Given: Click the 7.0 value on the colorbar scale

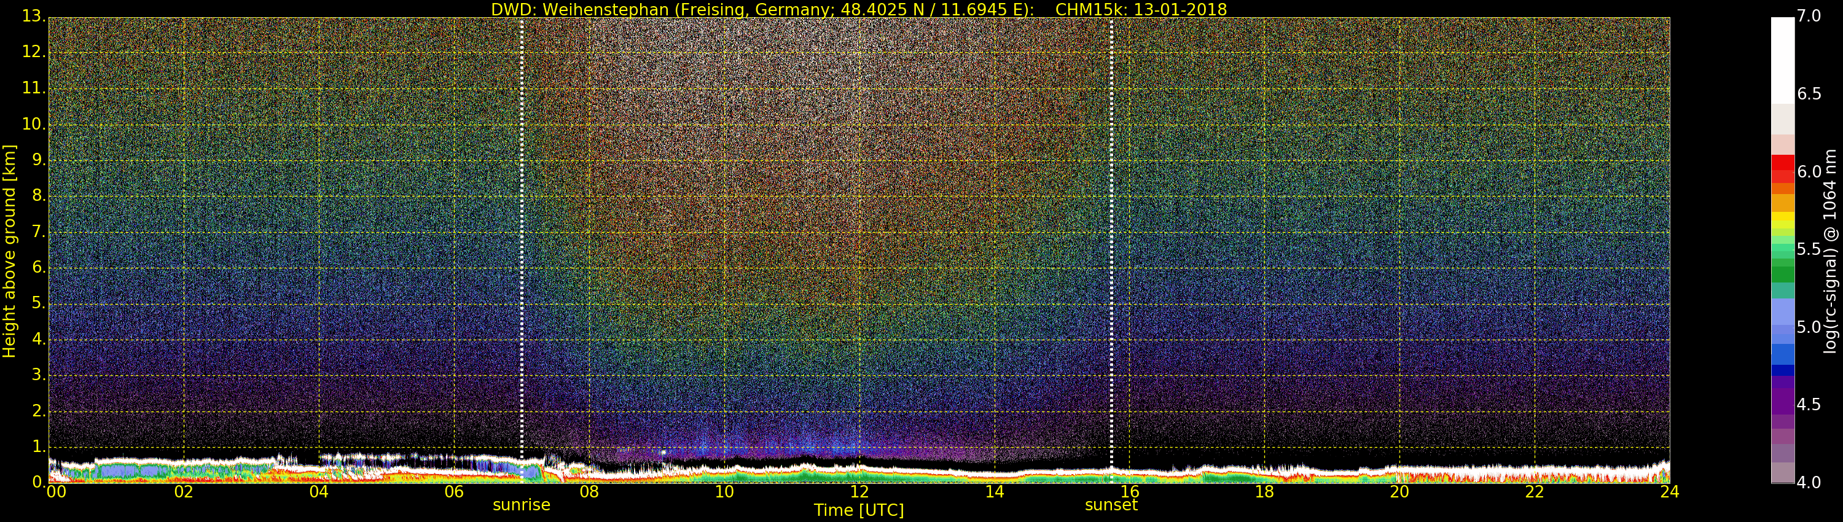Looking at the screenshot, I should click(1809, 17).
